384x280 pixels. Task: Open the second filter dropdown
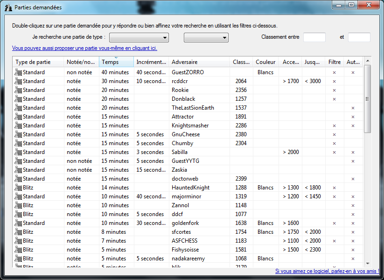tap(206, 38)
